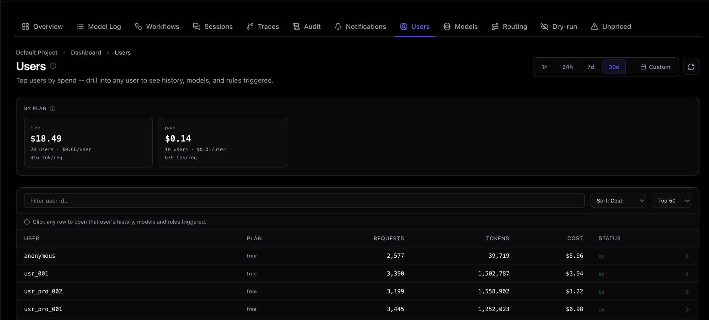Screen dimensions: 709x320
Task: Click the Dashboard breadcrumb link
Action: pos(86,52)
